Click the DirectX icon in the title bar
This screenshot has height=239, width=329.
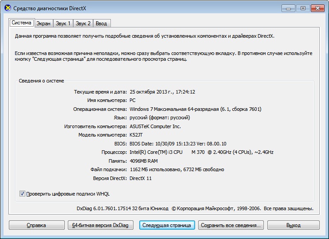[x=8, y=8]
